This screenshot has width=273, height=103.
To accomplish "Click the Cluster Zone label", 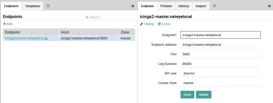I will (167, 83).
